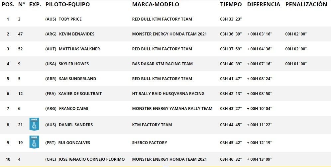The image size is (331, 167).
Task: Select rider name Toby Price
Action: (70, 19)
